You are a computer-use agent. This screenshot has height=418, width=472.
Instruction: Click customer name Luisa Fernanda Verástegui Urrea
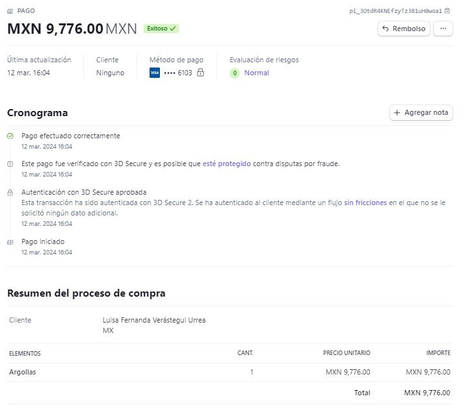click(x=154, y=320)
